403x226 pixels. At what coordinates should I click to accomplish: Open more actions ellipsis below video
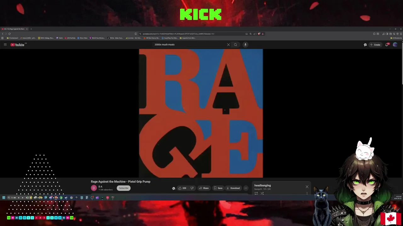[246, 188]
